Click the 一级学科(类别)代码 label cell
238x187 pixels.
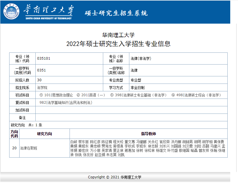coord(22,70)
